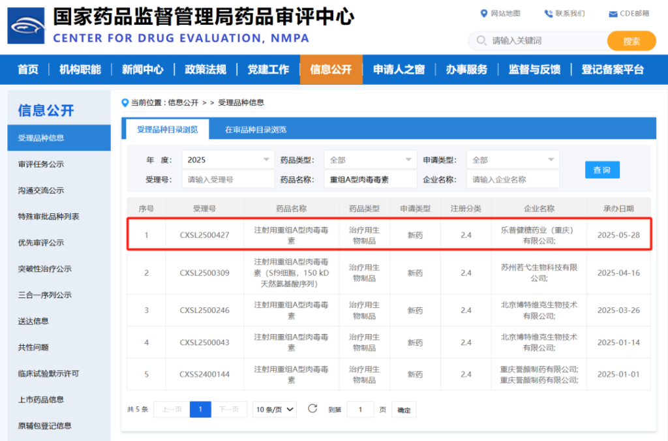668x441 pixels.
Task: Open 政策法规 navigation item
Action: pos(205,69)
